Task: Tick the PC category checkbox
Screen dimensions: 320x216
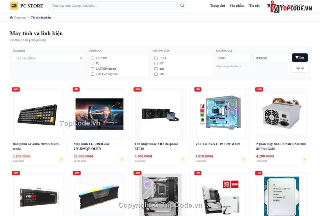Action: click(x=92, y=64)
